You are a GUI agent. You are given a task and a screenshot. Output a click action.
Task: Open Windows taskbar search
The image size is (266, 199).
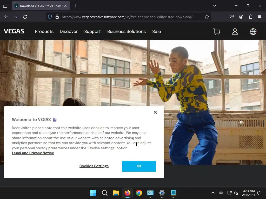click(105, 193)
